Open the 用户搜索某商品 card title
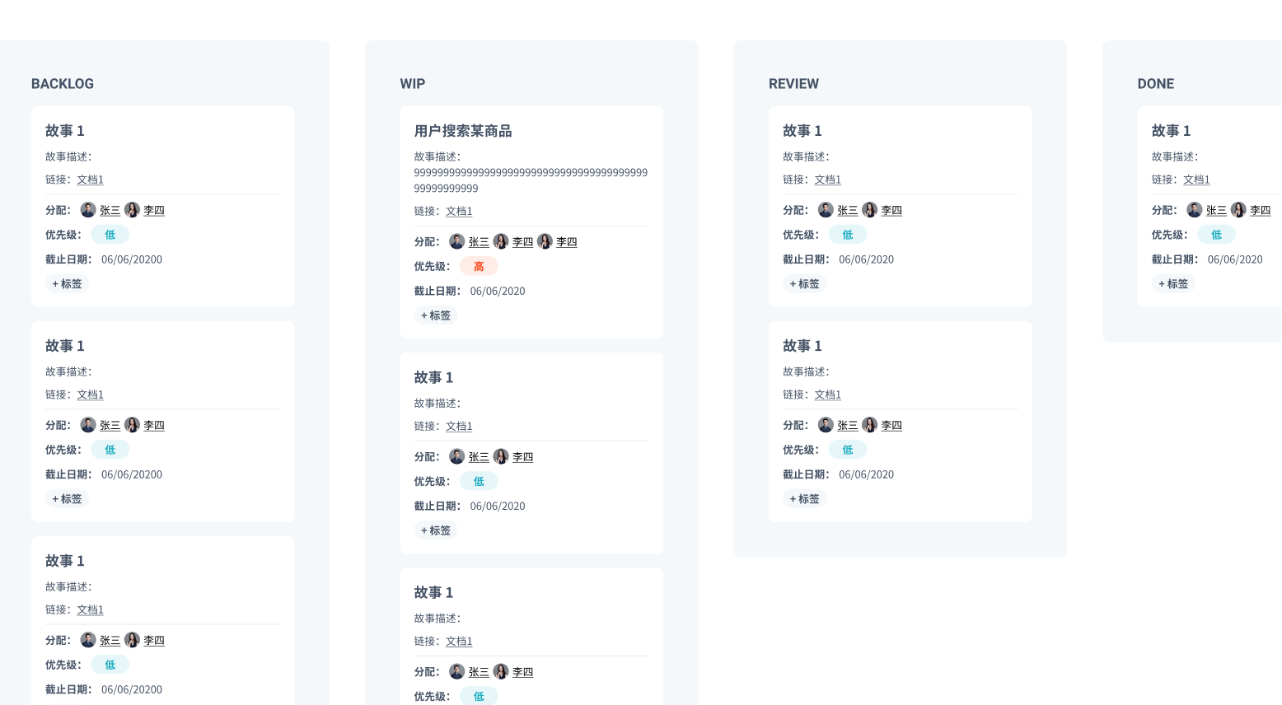Viewport: 1282px width, 705px height. coord(462,131)
